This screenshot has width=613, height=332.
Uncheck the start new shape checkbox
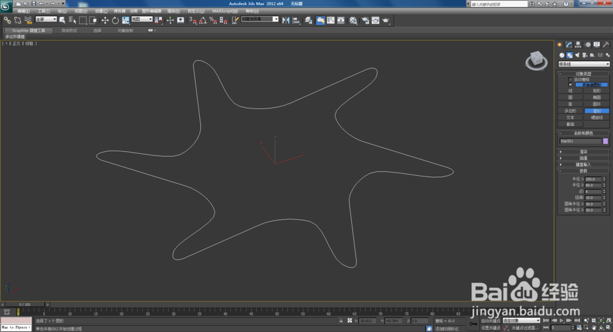click(570, 85)
